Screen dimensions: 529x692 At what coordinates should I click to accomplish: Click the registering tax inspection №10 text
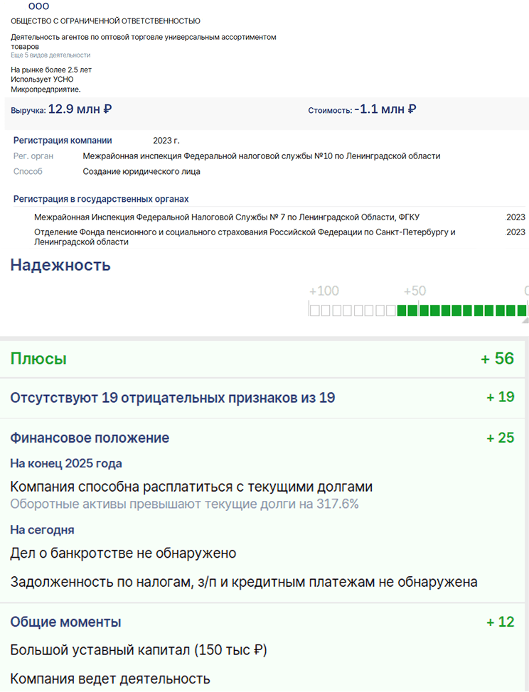pyautogui.click(x=262, y=156)
